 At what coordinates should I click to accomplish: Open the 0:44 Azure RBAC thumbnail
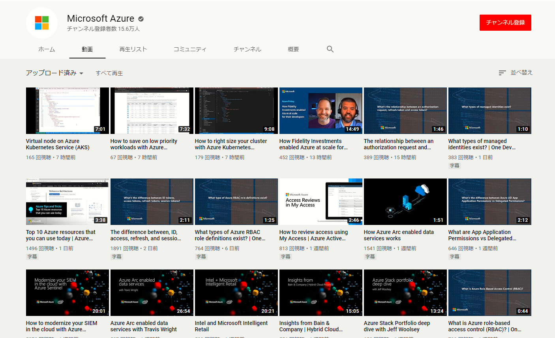(490, 293)
